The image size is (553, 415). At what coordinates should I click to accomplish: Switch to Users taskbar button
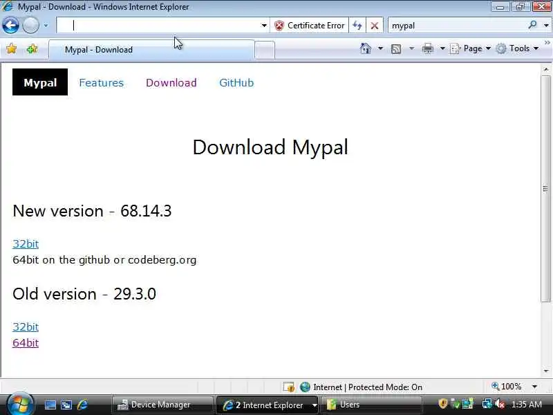[x=371, y=405]
